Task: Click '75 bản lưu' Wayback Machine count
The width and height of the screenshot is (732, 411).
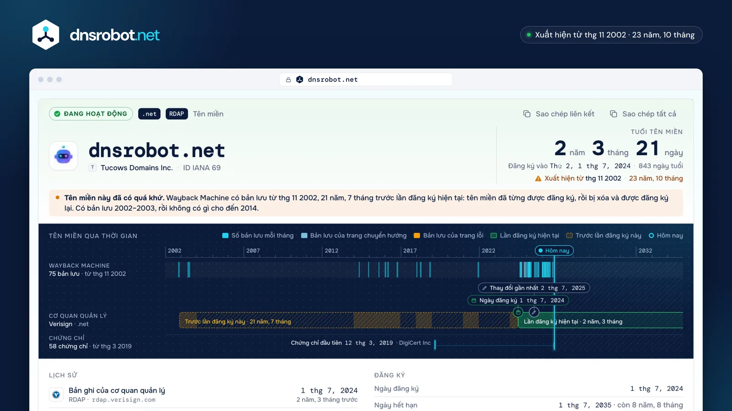Action: (x=64, y=274)
